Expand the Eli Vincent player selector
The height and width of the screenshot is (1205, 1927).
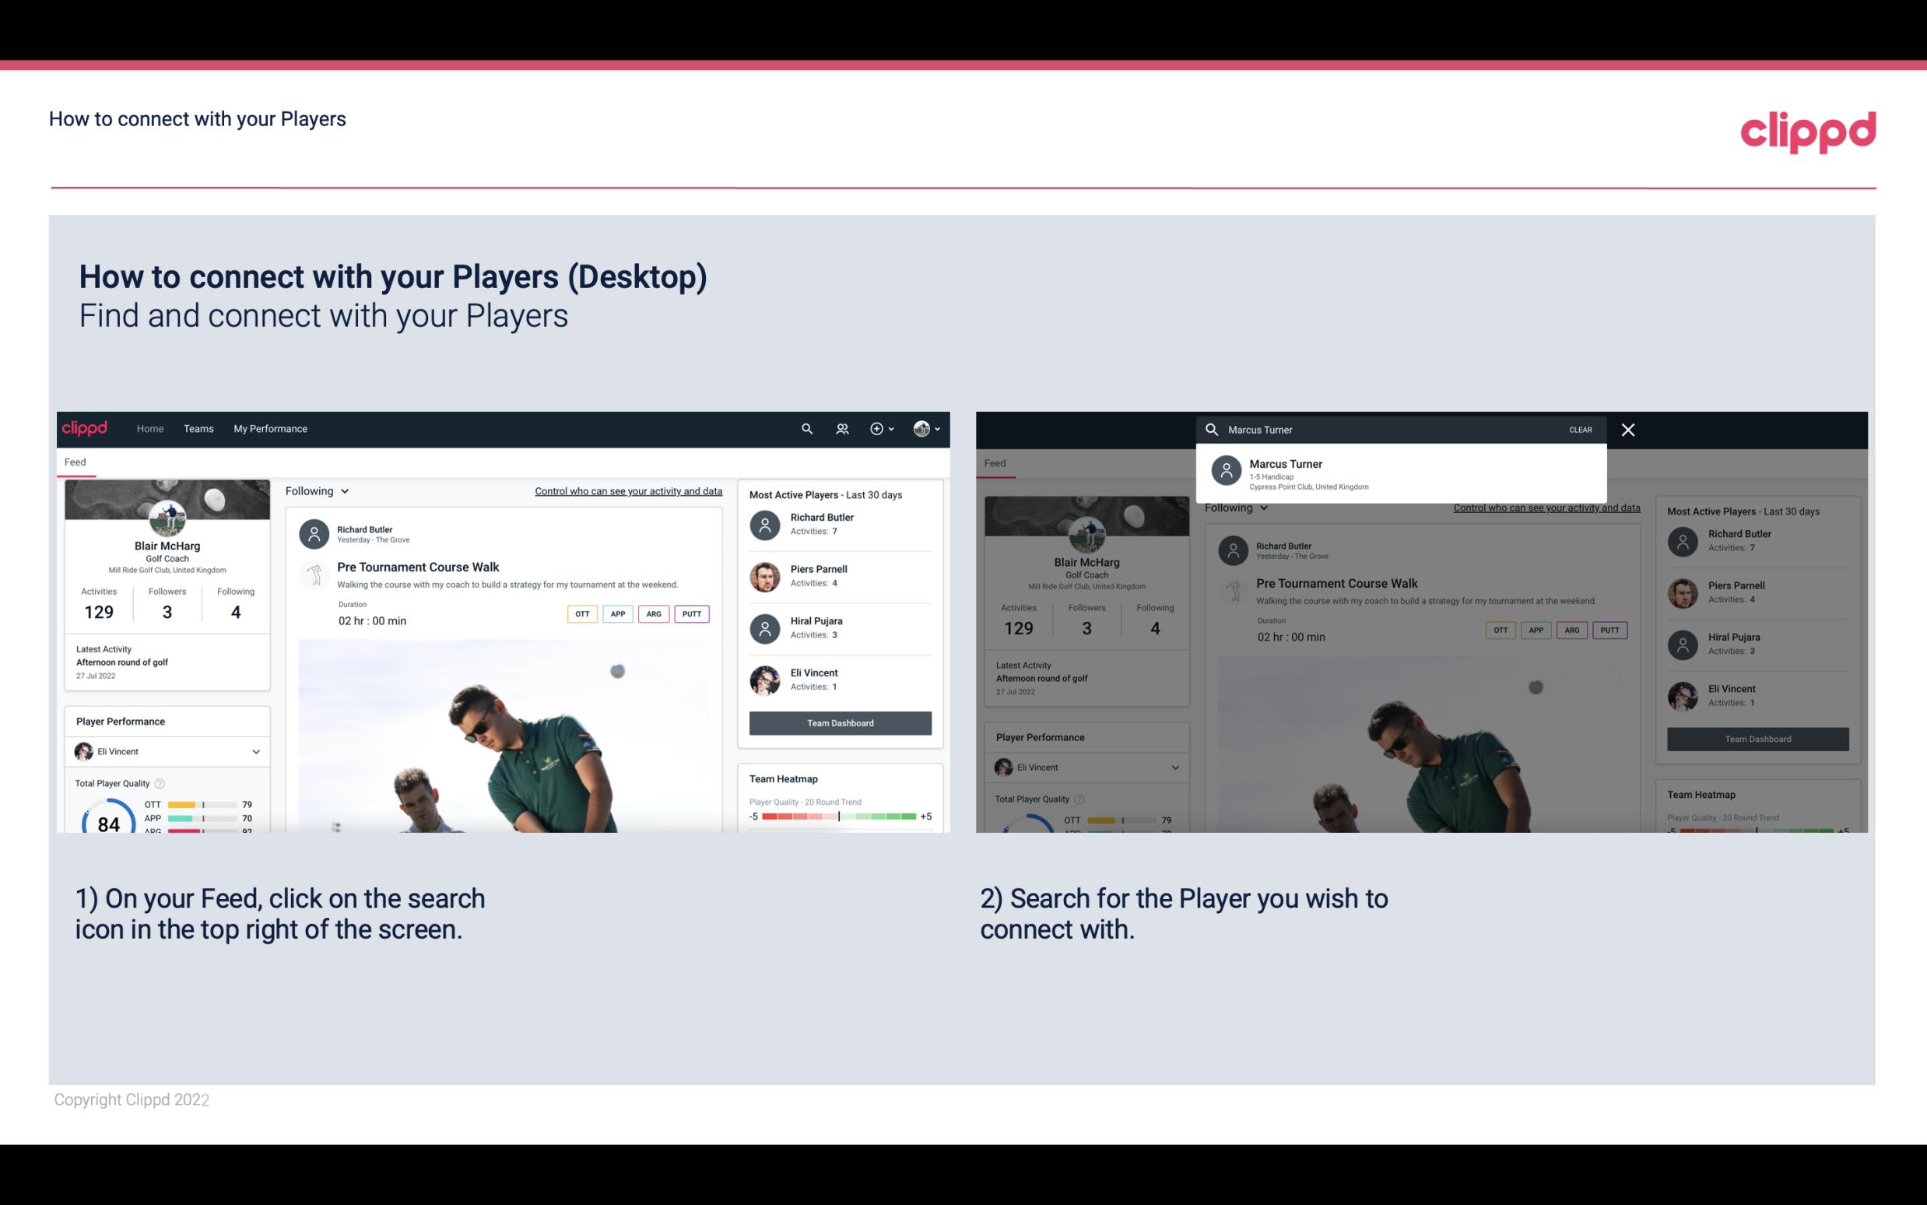[255, 751]
